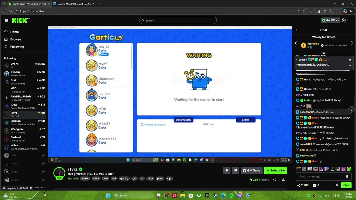Click Show Less under Following list
This screenshot has height=200, width=356.
click(39, 187)
